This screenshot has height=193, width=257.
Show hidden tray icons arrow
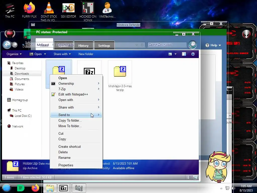(x=221, y=188)
